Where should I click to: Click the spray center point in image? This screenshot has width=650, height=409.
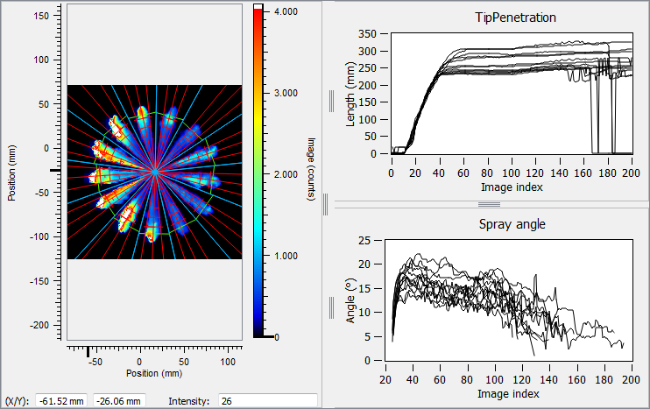[x=154, y=173]
